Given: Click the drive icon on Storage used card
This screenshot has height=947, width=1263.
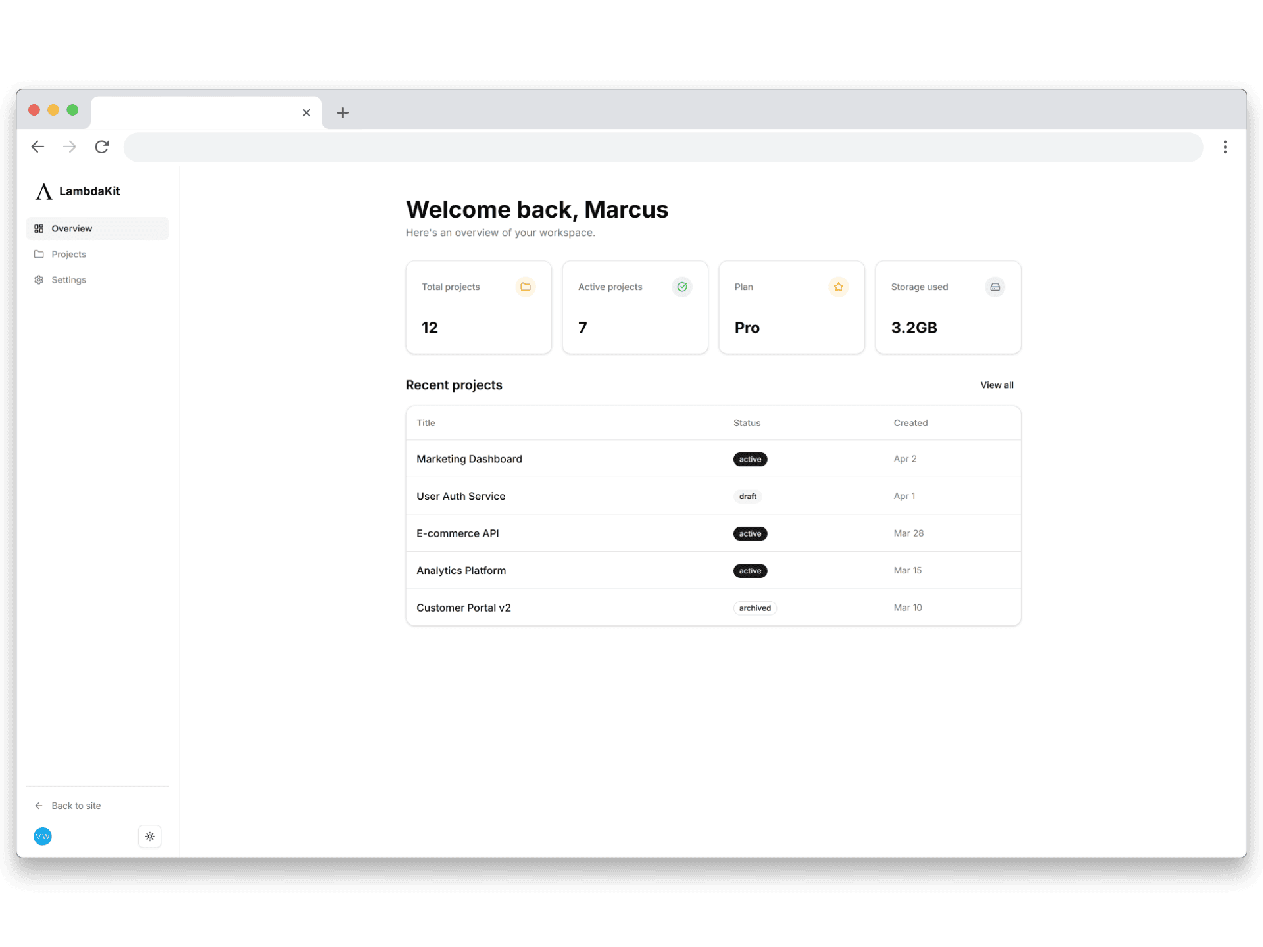Looking at the screenshot, I should coord(995,287).
